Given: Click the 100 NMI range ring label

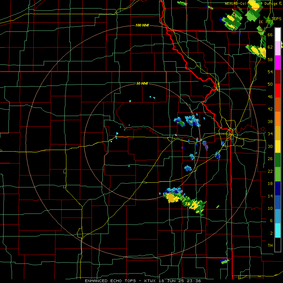Looking at the screenshot, I should point(142,25).
